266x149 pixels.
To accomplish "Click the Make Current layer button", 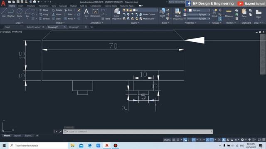I will click(147, 14).
